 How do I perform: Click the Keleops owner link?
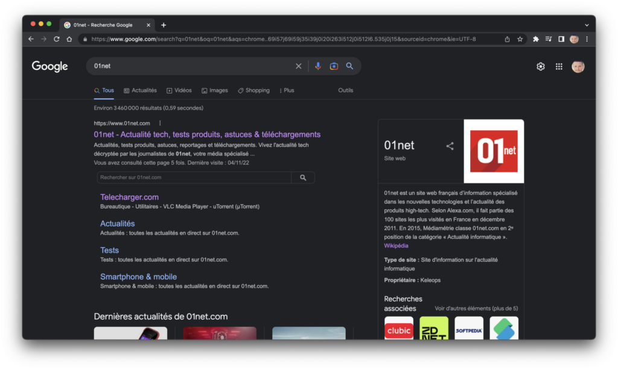(x=430, y=280)
